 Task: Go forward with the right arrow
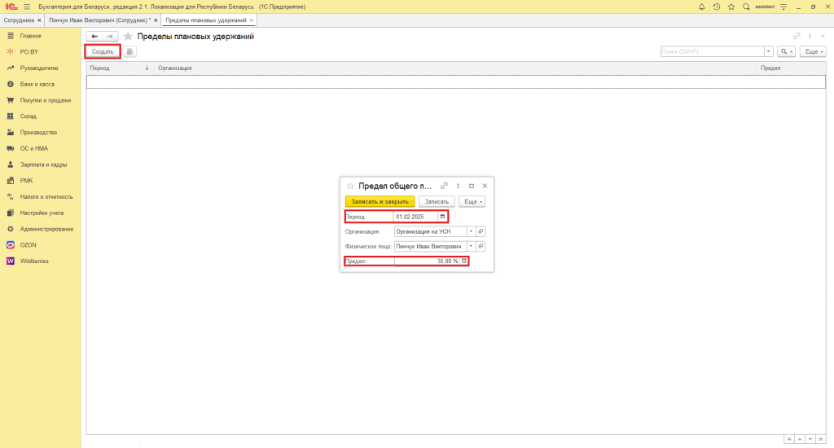[110, 36]
